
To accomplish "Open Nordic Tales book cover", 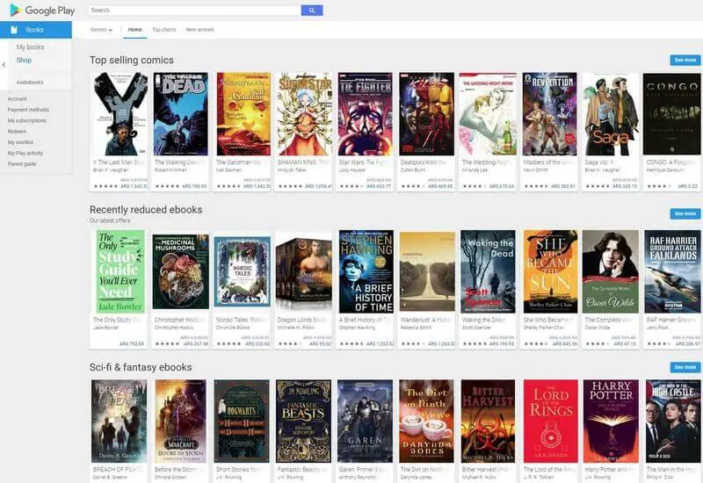I will (243, 271).
